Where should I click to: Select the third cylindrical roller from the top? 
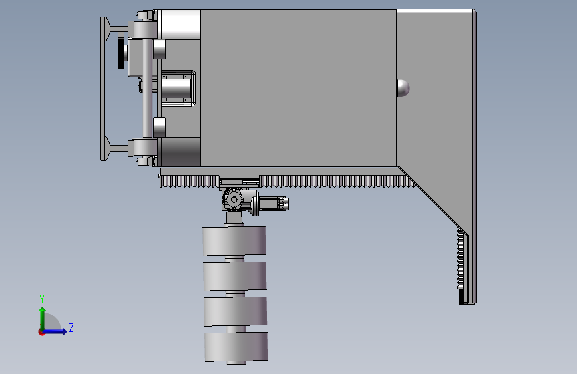click(236, 311)
